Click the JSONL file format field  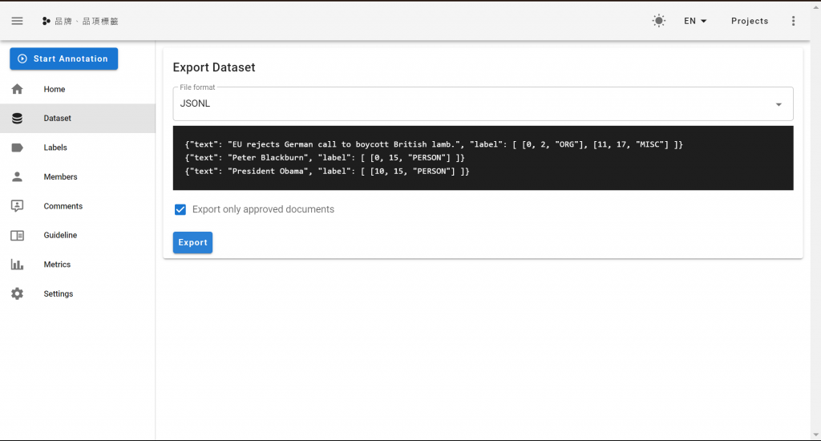473,104
